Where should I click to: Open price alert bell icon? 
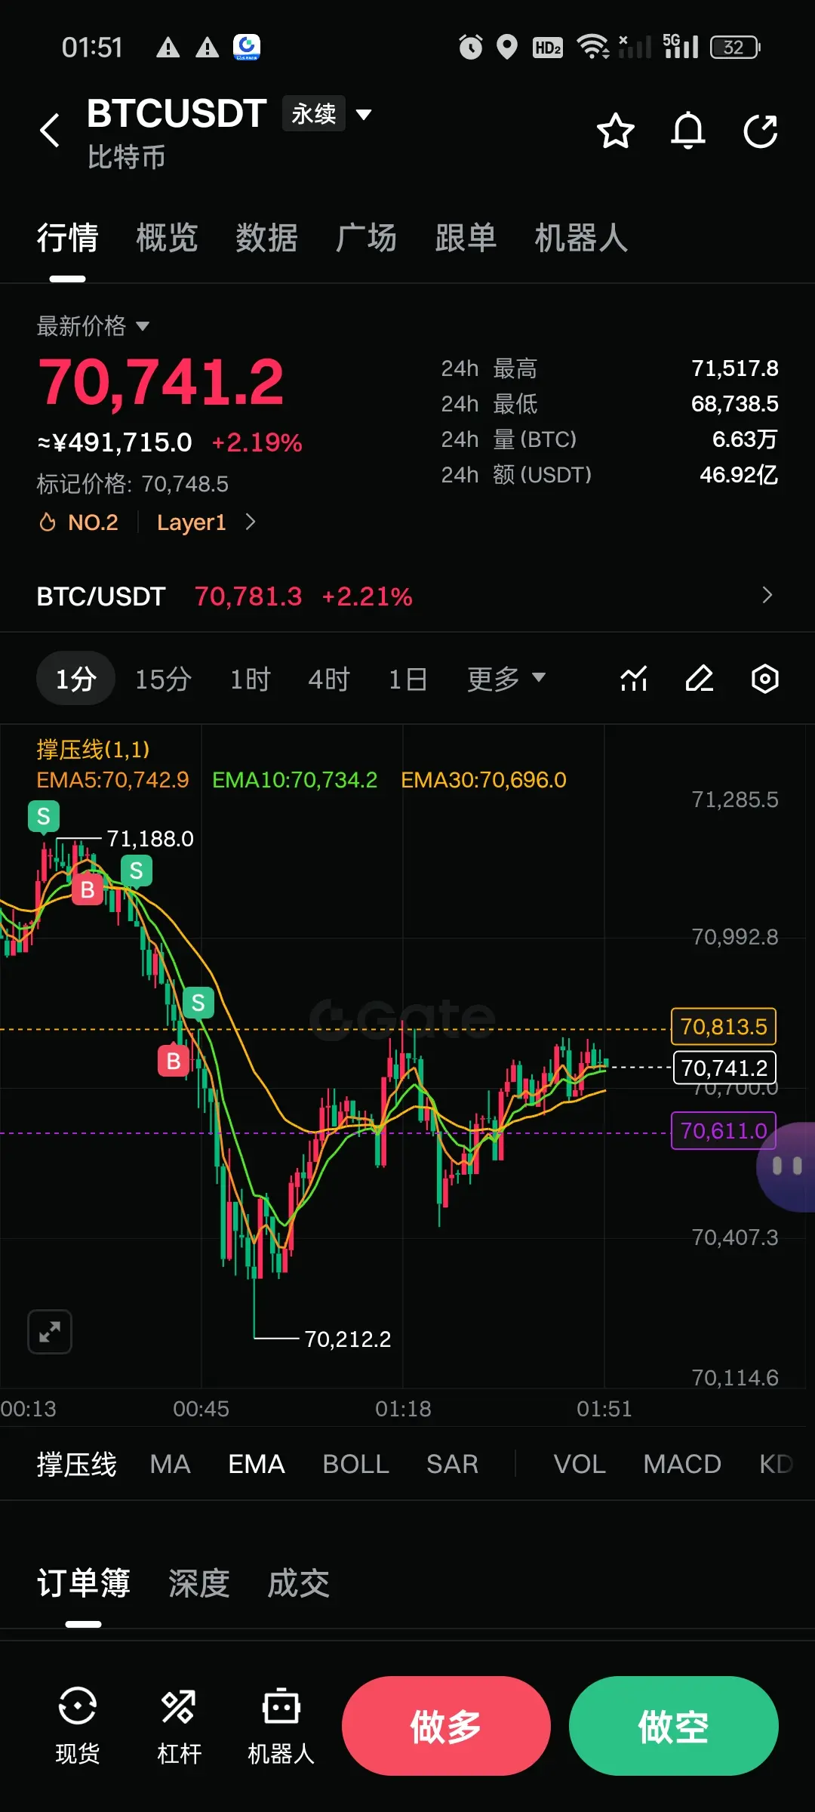click(x=688, y=131)
